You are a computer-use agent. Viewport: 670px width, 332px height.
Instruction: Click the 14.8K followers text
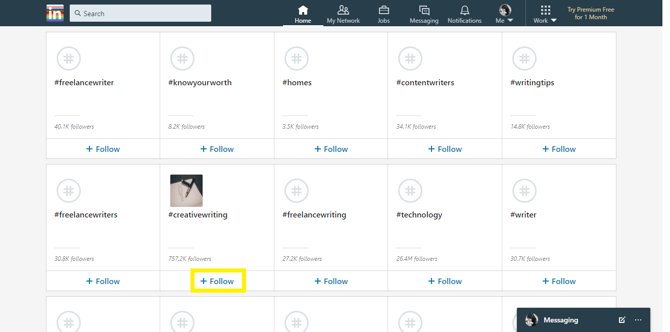530,127
